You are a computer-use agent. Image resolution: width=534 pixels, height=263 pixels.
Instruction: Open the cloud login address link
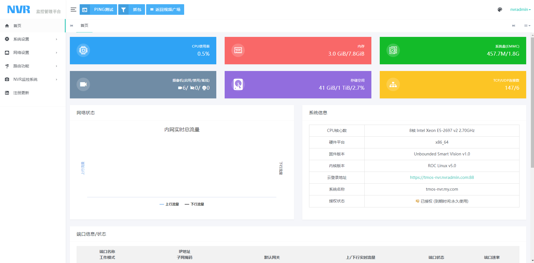(442, 177)
